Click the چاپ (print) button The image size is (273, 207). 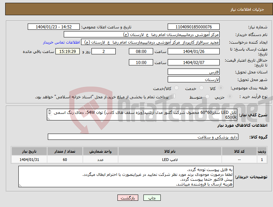click(x=152, y=198)
